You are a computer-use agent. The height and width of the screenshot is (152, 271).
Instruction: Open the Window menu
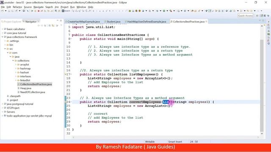(81, 7)
